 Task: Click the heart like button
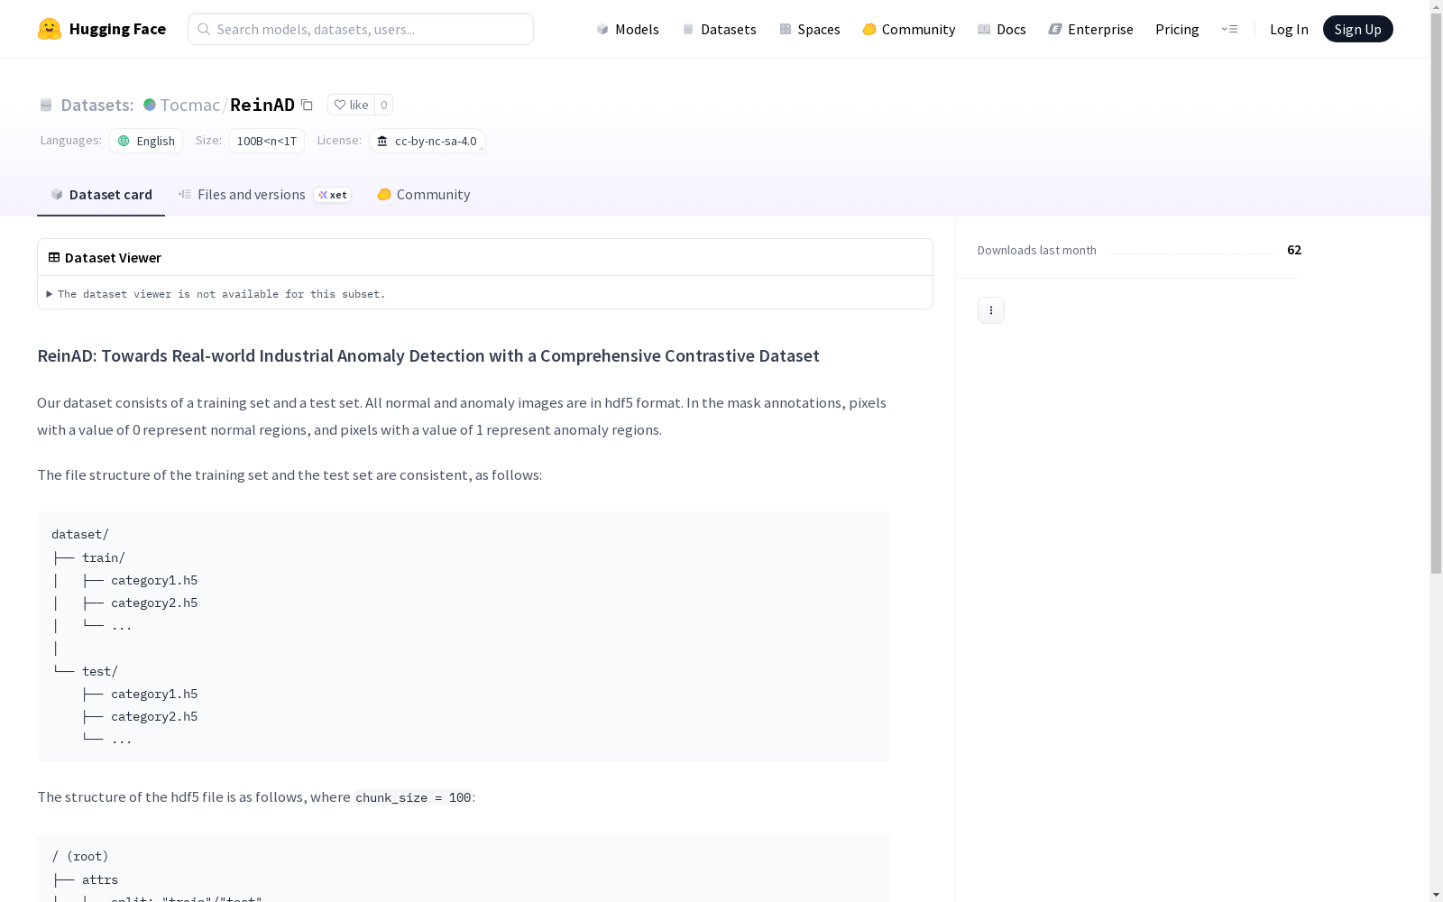[x=351, y=105]
